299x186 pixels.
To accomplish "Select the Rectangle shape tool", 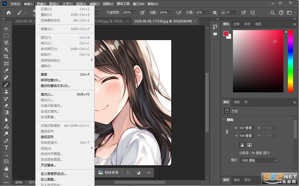I will (6, 162).
